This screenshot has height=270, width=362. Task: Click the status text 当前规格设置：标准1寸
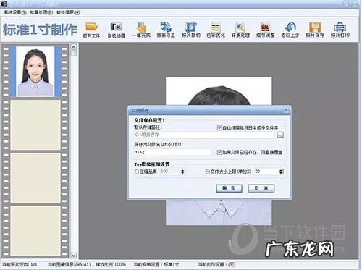156,264
